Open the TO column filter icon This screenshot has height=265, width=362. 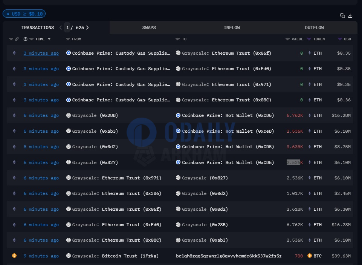click(x=177, y=39)
